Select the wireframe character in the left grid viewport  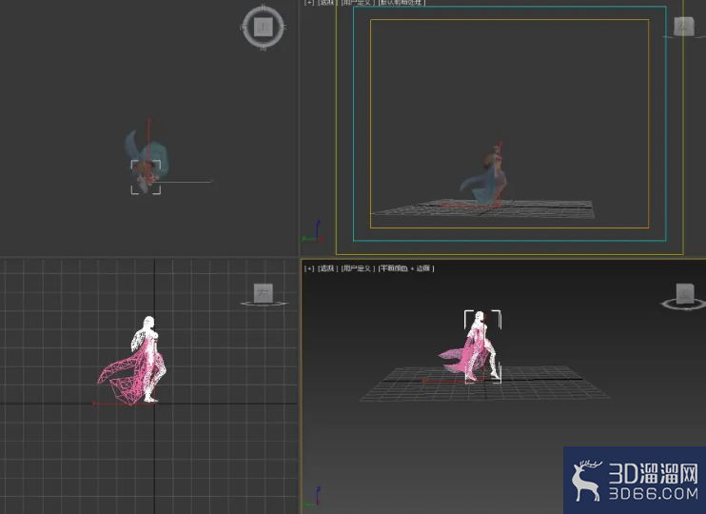tap(133, 361)
